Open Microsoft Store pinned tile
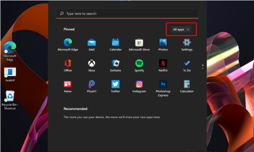 [139, 45]
